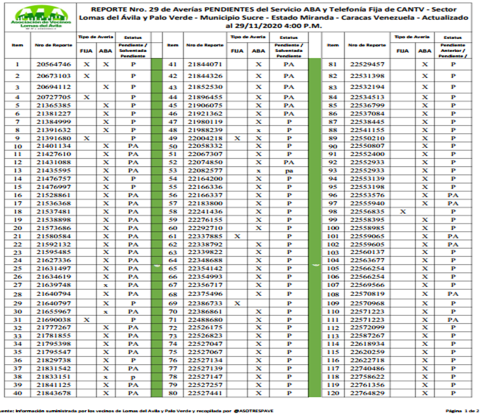Click report number 22556835
Screen dimensions: 484x415
pos(367,212)
